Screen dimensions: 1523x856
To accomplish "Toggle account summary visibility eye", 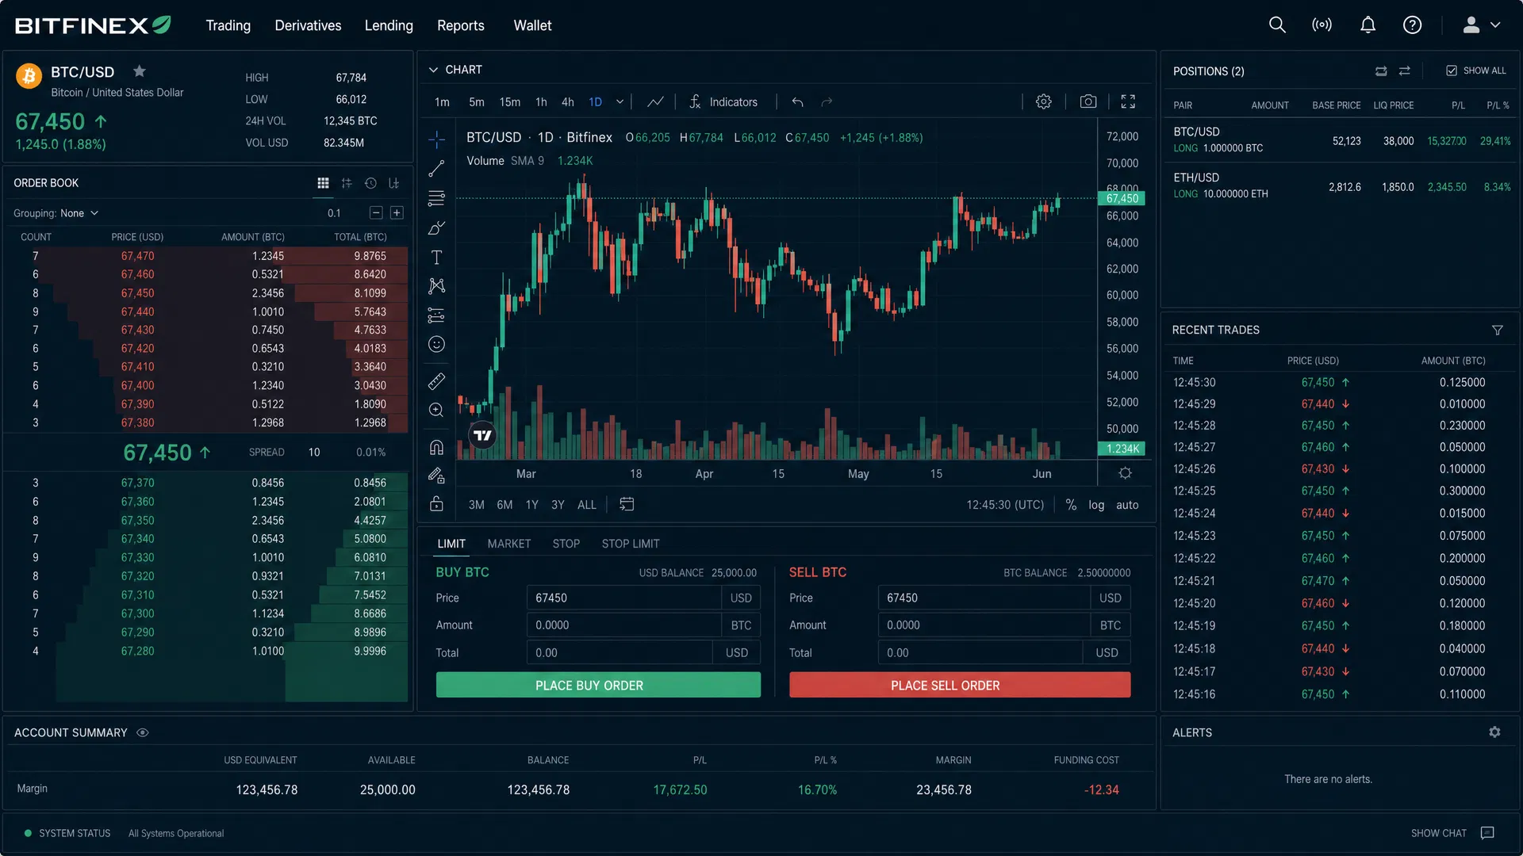I will coord(143,733).
